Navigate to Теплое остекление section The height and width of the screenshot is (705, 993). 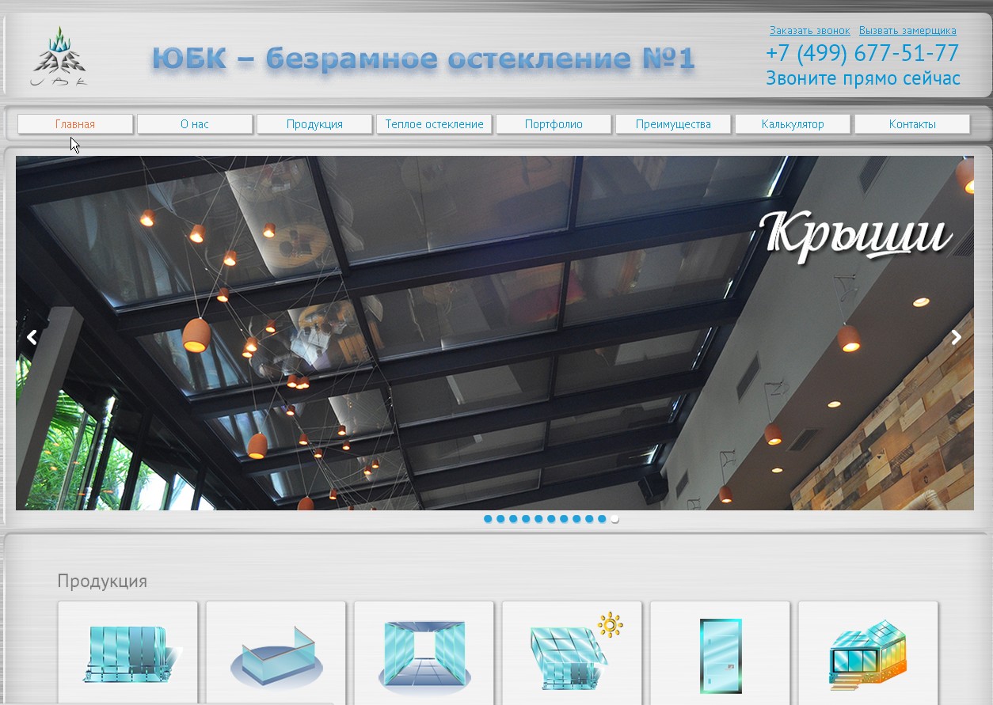coord(434,124)
